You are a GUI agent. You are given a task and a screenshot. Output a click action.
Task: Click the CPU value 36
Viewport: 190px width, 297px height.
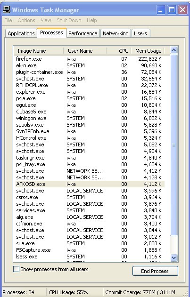click(x=124, y=72)
